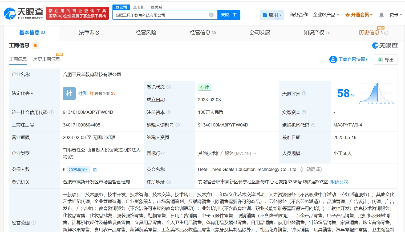Click the help icon beside 注册地址

click(x=169, y=182)
